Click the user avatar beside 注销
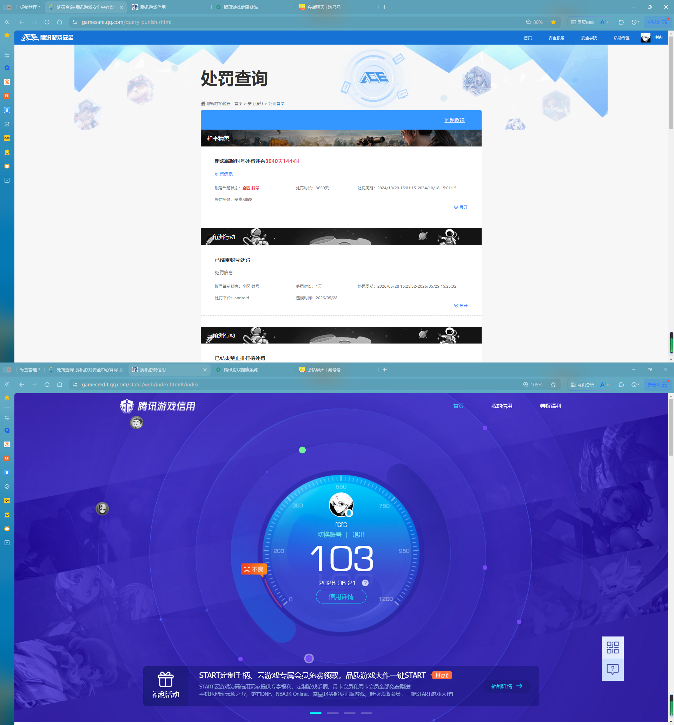674x725 pixels. coord(645,38)
